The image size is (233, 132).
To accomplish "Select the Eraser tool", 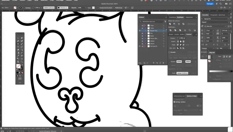I will [18, 50].
